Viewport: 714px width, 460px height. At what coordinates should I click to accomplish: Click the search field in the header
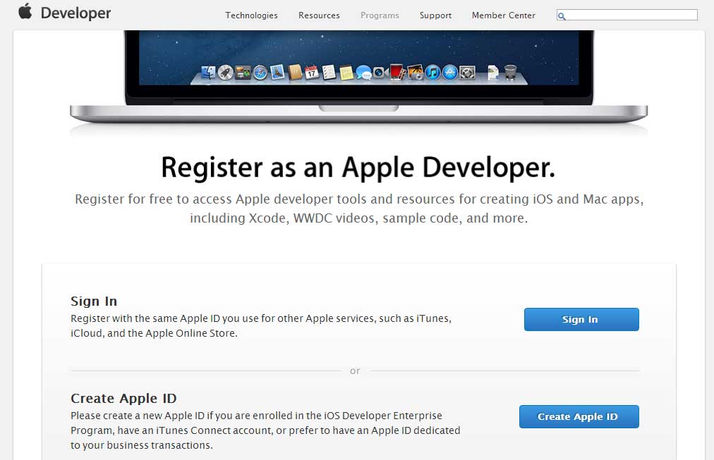point(627,13)
